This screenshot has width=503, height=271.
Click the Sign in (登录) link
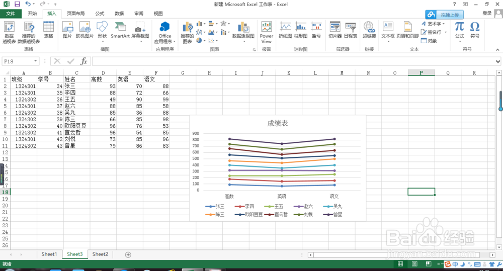point(487,13)
